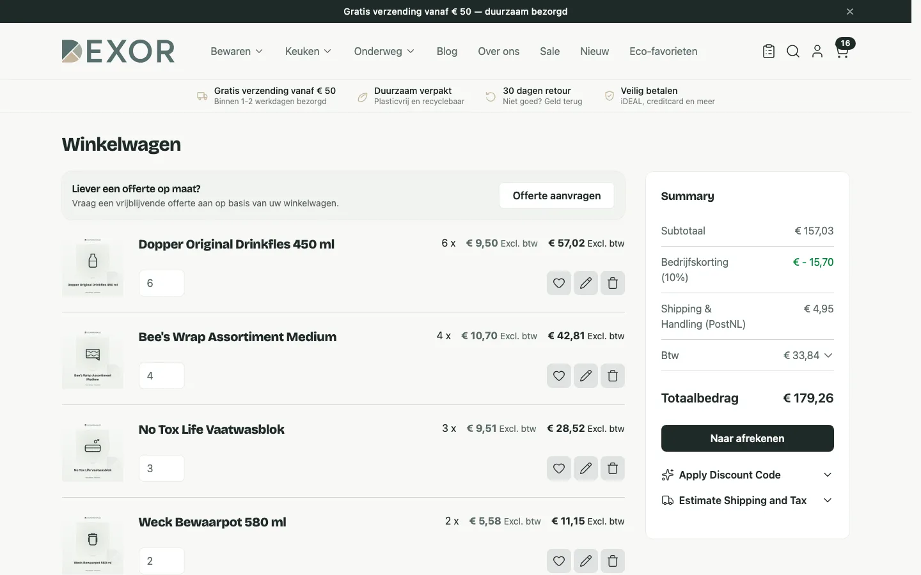Open No Tox Life Vaatwasblok product link
Viewport: 921px width, 575px height.
pyautogui.click(x=212, y=429)
